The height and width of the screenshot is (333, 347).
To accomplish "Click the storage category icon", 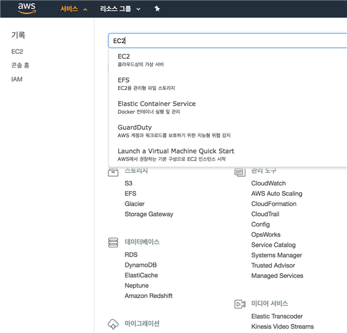I will [113, 172].
